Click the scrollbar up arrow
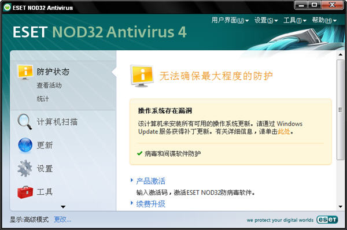 (x=341, y=54)
